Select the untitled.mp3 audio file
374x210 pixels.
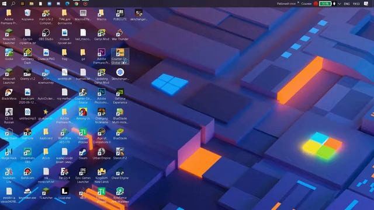tap(27, 114)
